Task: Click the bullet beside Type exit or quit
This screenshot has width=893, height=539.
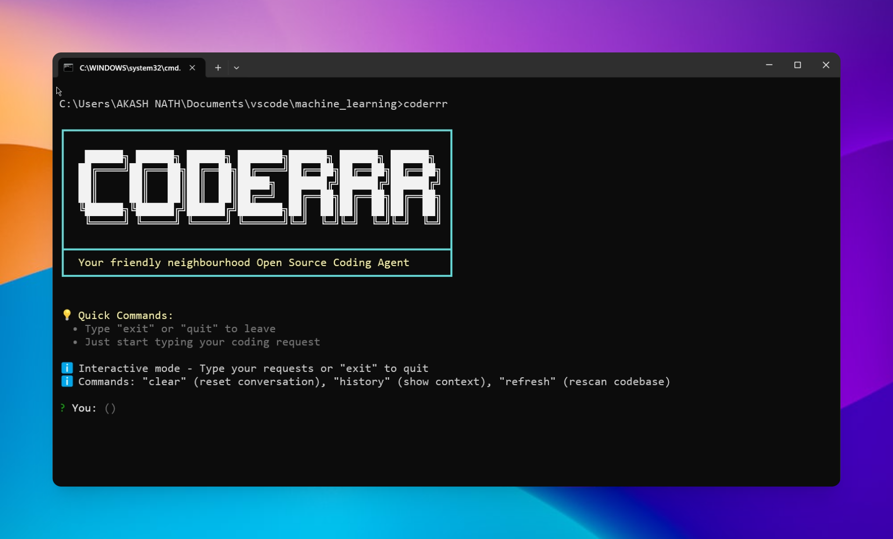Action: coord(75,329)
